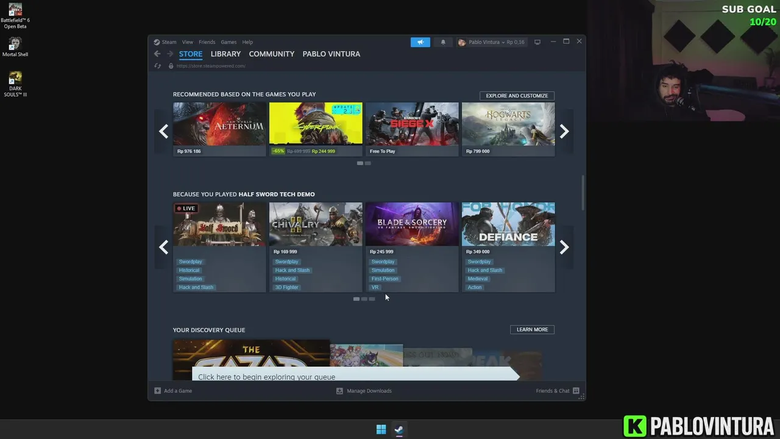Image resolution: width=780 pixels, height=439 pixels.
Task: Open the Hogwarts Legacy game card
Action: (508, 129)
